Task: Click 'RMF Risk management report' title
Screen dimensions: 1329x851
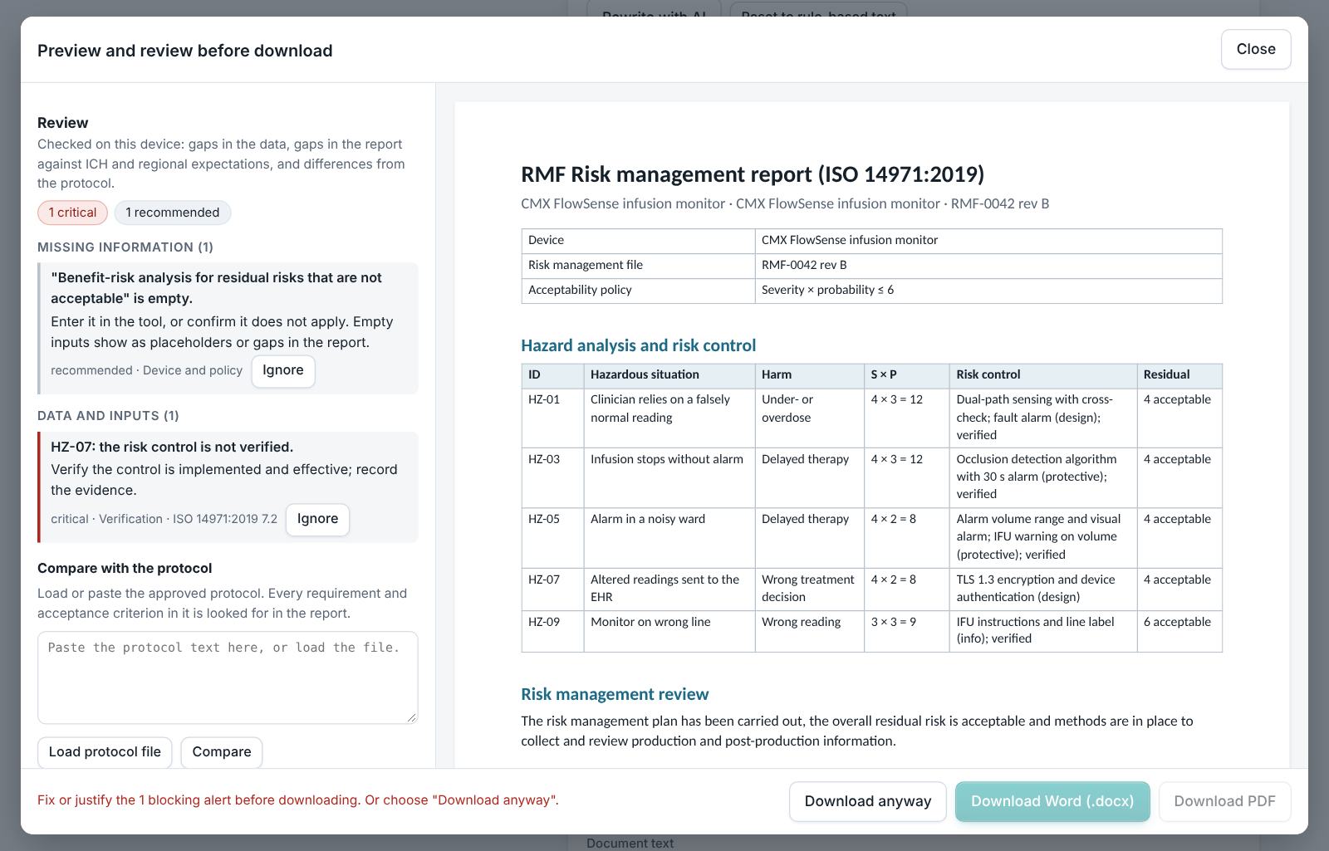Action: (x=753, y=174)
